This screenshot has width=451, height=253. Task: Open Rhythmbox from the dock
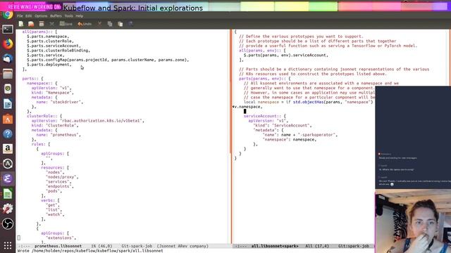click(8, 89)
